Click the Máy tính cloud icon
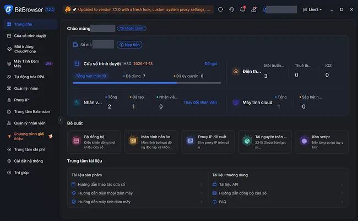Screen dimensions: 358x221 236,102
